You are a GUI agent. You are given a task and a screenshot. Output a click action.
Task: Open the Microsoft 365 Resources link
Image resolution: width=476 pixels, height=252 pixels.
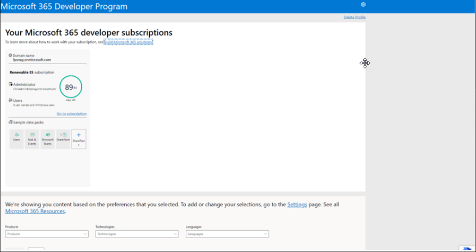point(35,211)
